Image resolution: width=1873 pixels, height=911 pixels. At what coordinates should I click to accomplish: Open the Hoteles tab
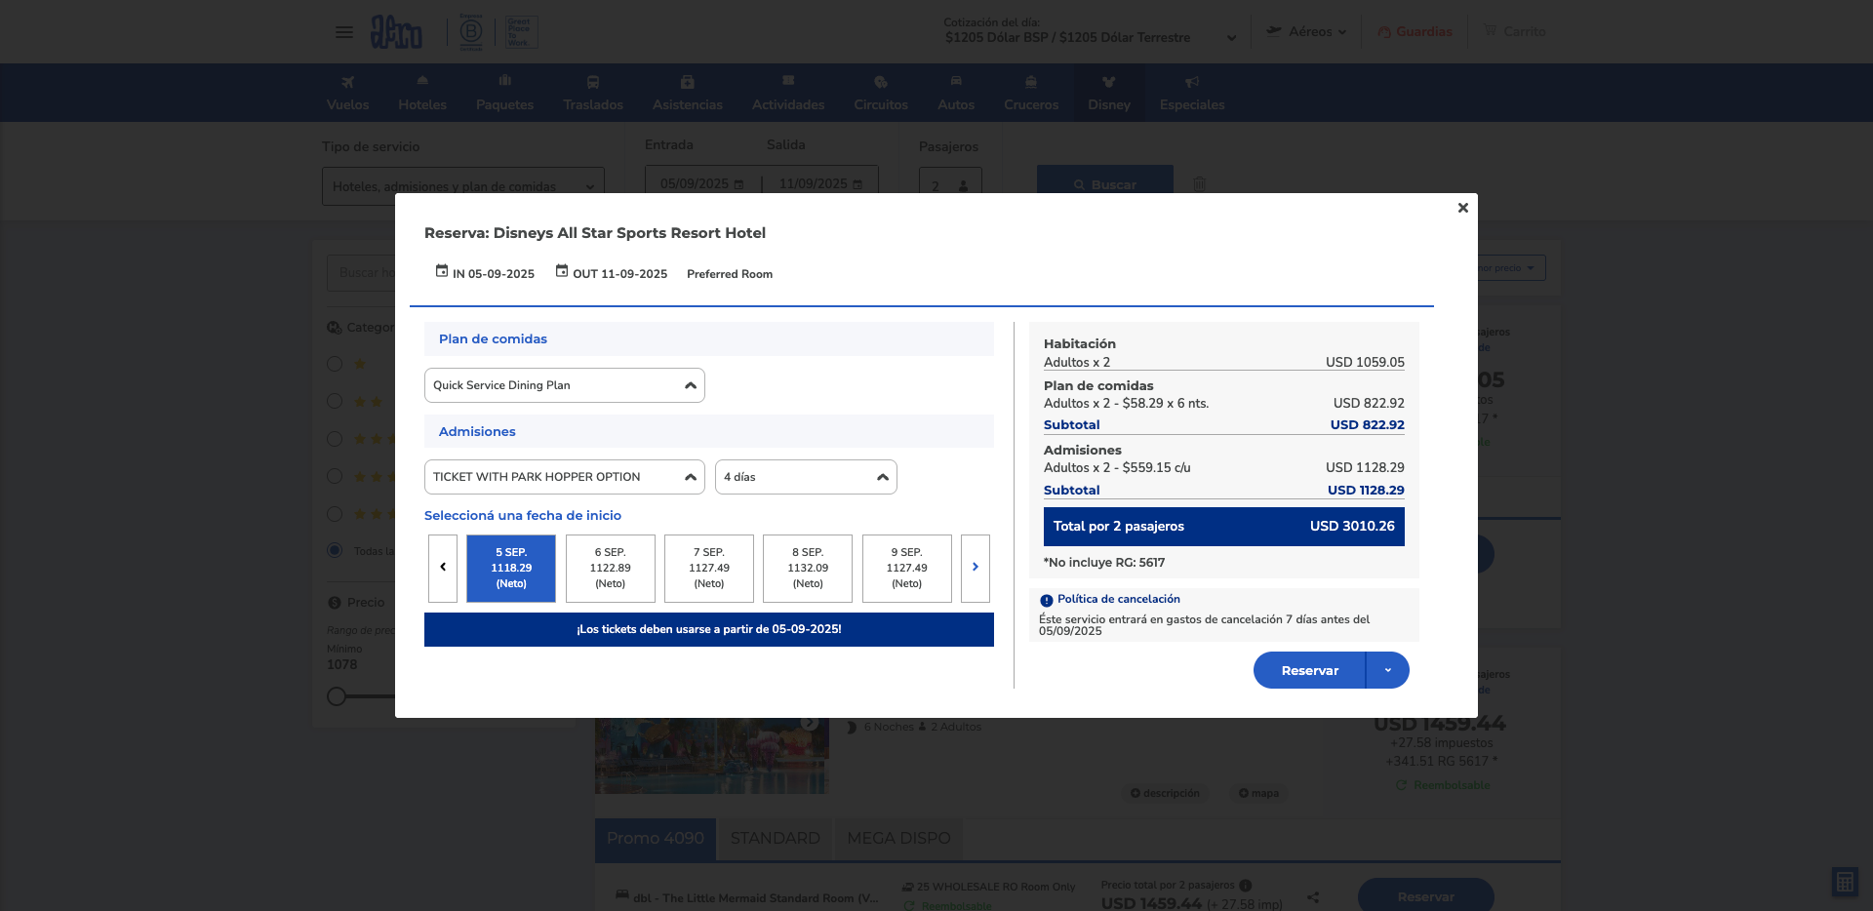[422, 93]
